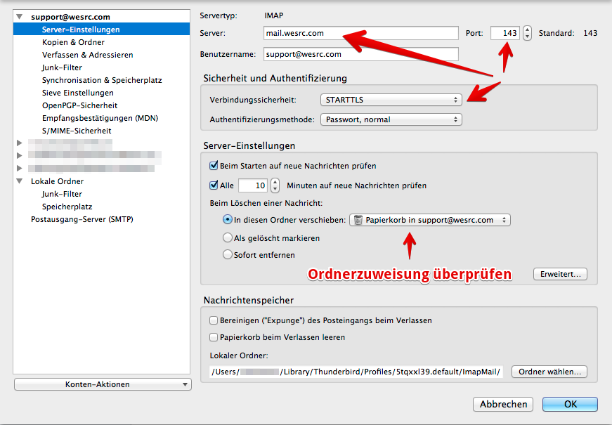Image resolution: width=612 pixels, height=425 pixels.
Task: Expand the second blurred account entry
Action: tap(19, 155)
